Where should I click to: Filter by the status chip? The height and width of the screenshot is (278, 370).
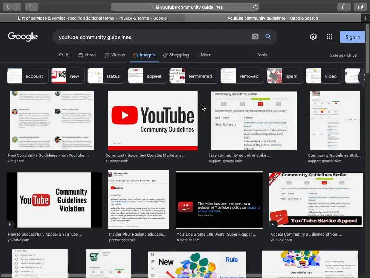[106, 76]
